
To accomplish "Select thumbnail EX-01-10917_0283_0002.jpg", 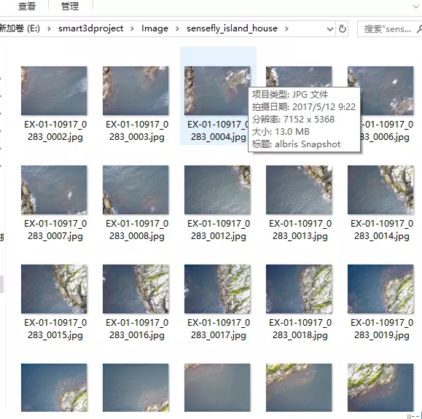I will pyautogui.click(x=54, y=90).
